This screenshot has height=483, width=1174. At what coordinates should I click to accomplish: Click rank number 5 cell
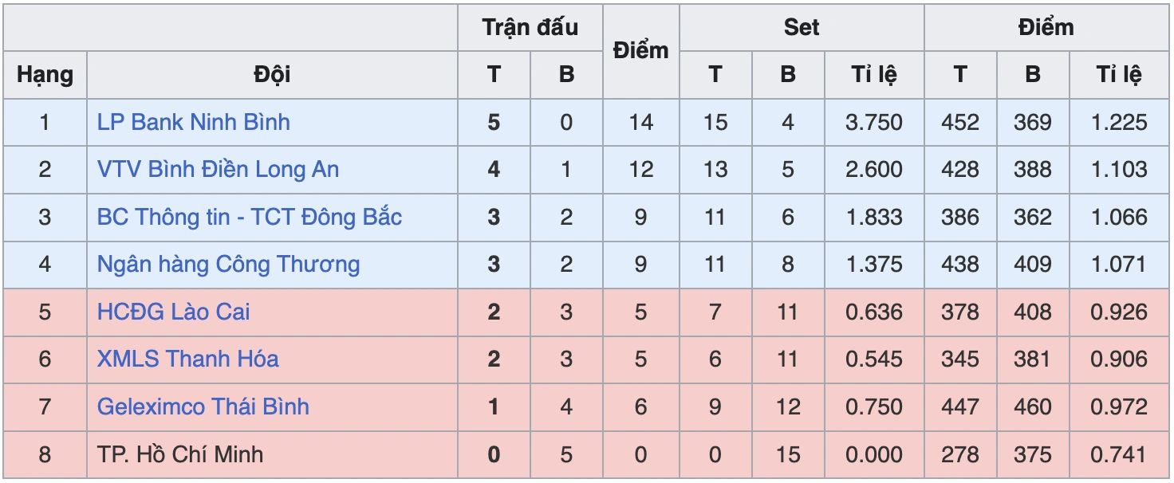tap(45, 312)
